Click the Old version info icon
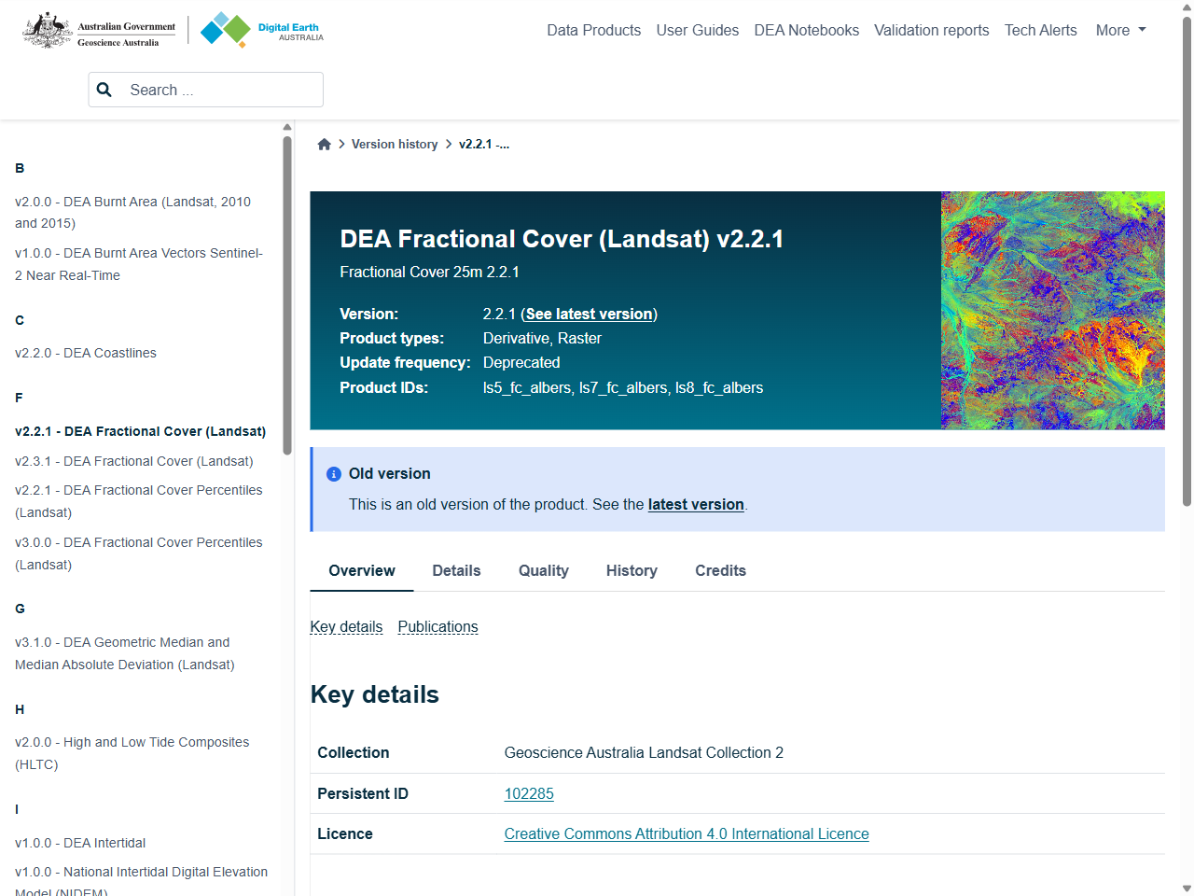 [333, 474]
